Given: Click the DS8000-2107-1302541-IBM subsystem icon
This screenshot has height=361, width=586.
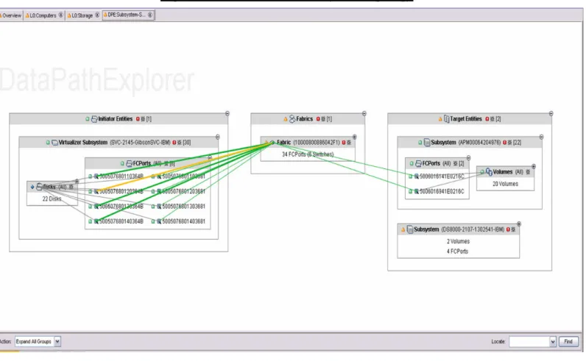Looking at the screenshot, I should pos(409,229).
